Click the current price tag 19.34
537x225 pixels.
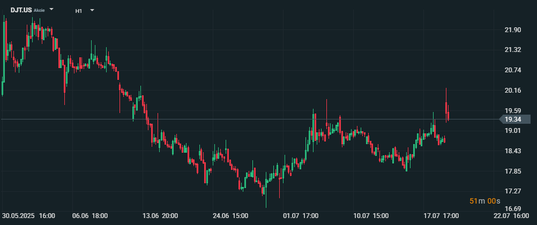(x=514, y=119)
